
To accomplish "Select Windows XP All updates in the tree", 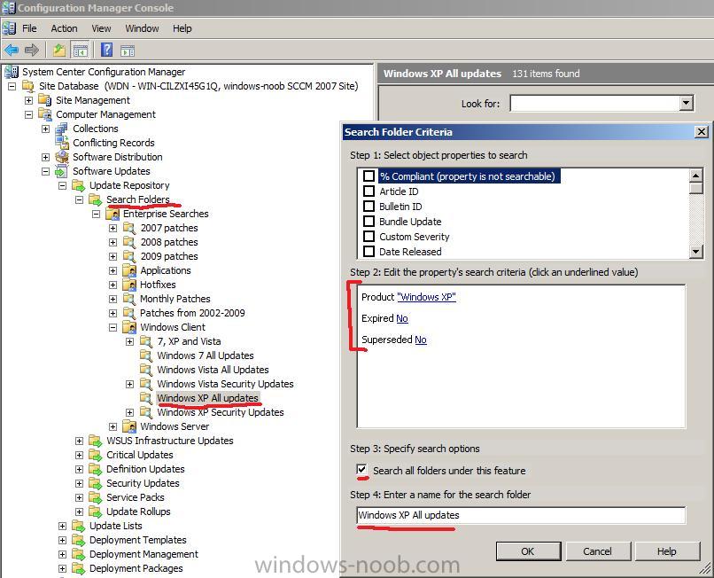I will pyautogui.click(x=207, y=398).
